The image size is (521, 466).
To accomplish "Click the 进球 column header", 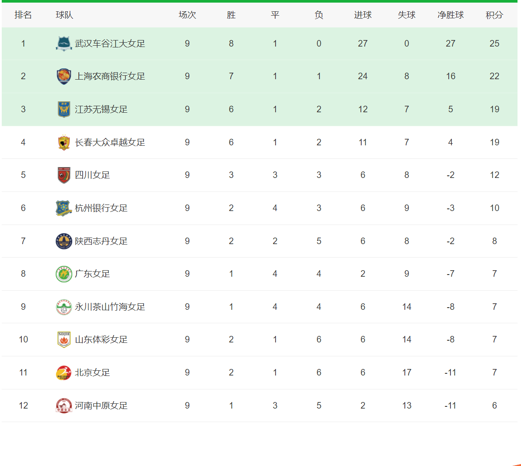I will pos(363,15).
